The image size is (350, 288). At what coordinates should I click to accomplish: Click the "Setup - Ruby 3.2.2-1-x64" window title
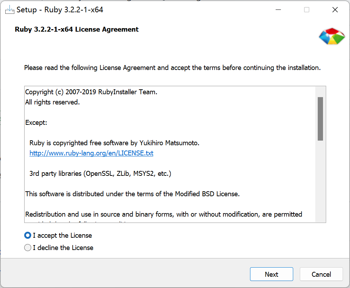tap(60, 10)
